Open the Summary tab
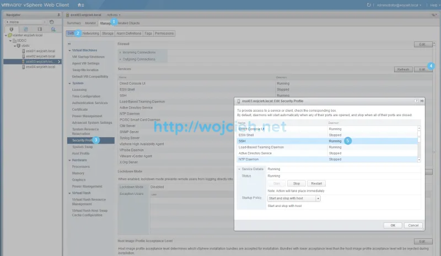 point(74,23)
